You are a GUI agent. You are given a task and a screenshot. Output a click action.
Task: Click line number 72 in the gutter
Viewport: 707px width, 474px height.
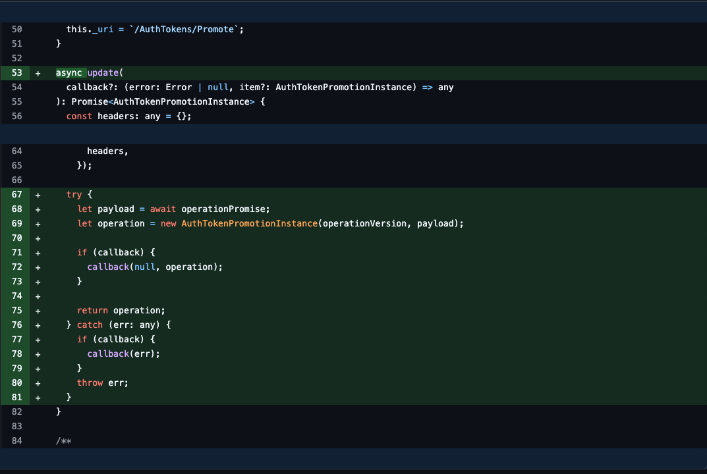pos(16,267)
